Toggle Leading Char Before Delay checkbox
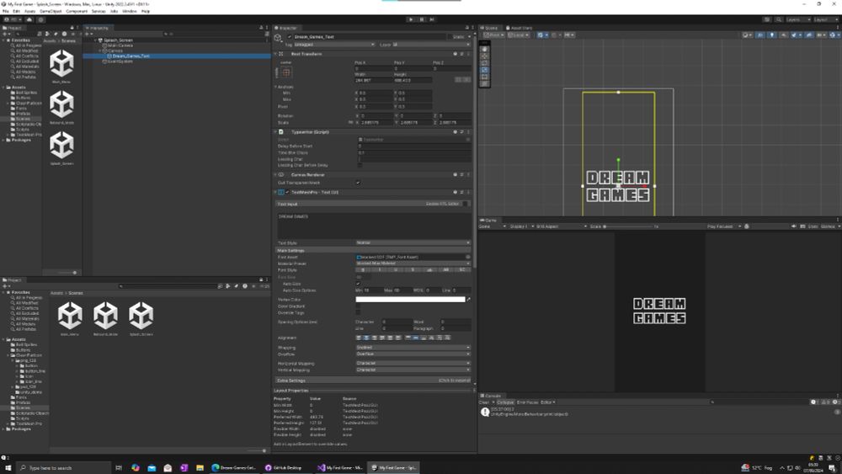The width and height of the screenshot is (842, 474). coord(360,165)
